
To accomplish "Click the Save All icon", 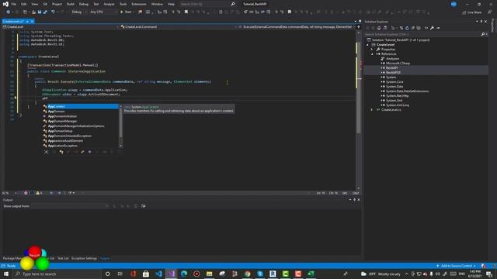I will pyautogui.click(x=45, y=12).
